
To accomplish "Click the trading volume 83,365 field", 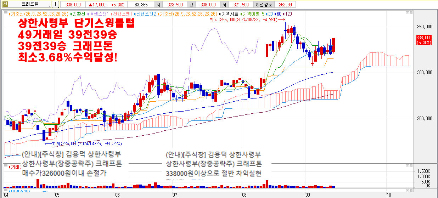I will pos(141,5).
